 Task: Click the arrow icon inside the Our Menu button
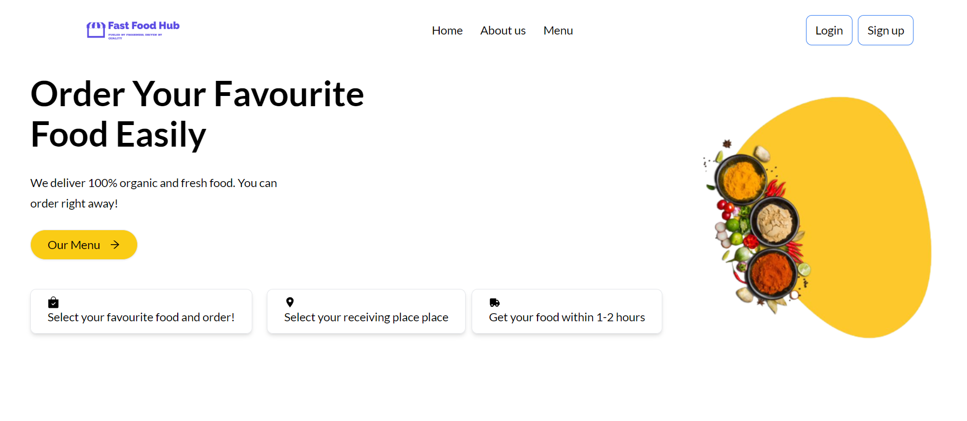tap(115, 245)
